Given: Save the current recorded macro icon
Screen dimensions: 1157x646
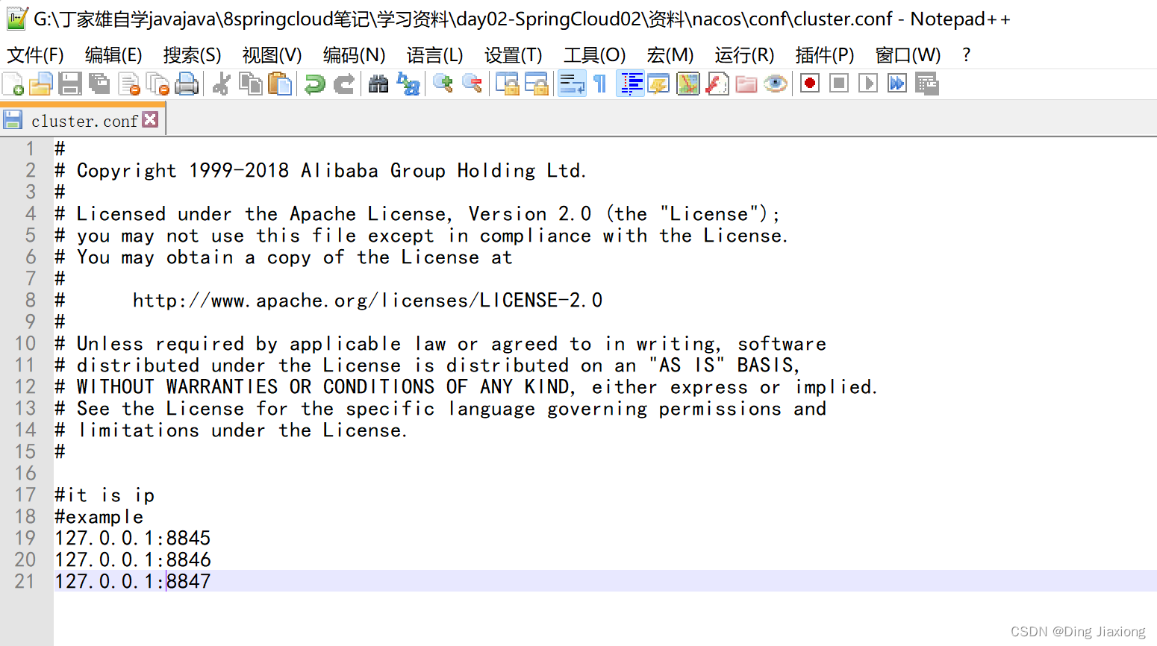Looking at the screenshot, I should 926,84.
